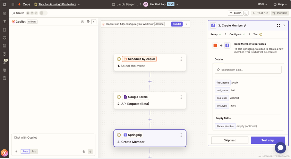Go to Zapier home icon
The width and height of the screenshot is (291, 159).
pyautogui.click(x=5, y=4)
